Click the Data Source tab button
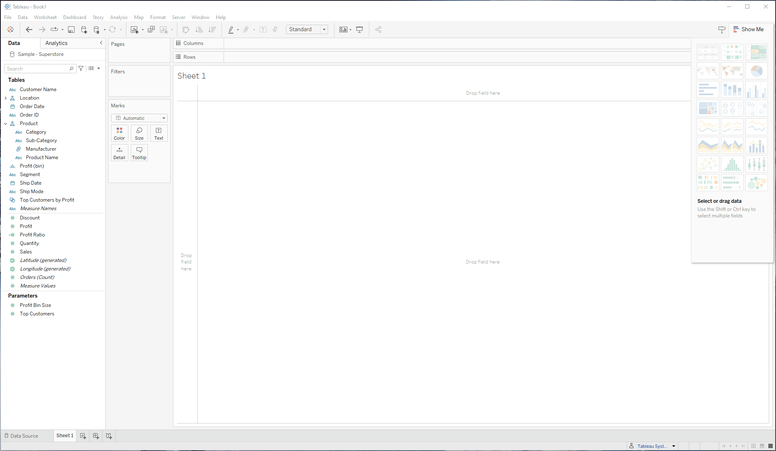Screen dimensions: 776x451 point(22,436)
